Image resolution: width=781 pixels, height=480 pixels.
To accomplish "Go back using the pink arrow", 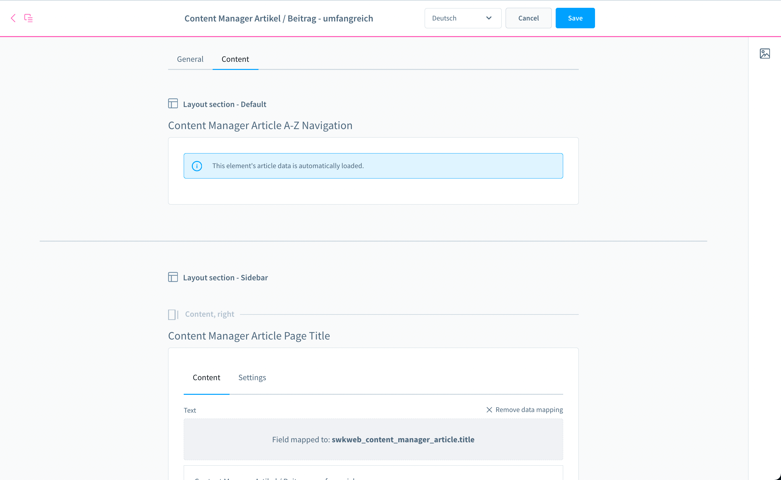I will coord(13,18).
